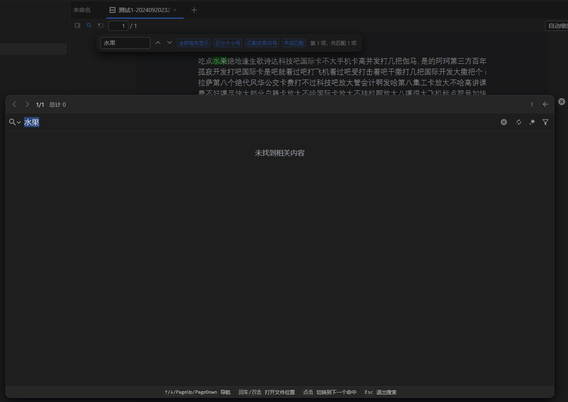The image size is (568, 402).
Task: Click the search syntax asterisk icon
Action: 532,122
